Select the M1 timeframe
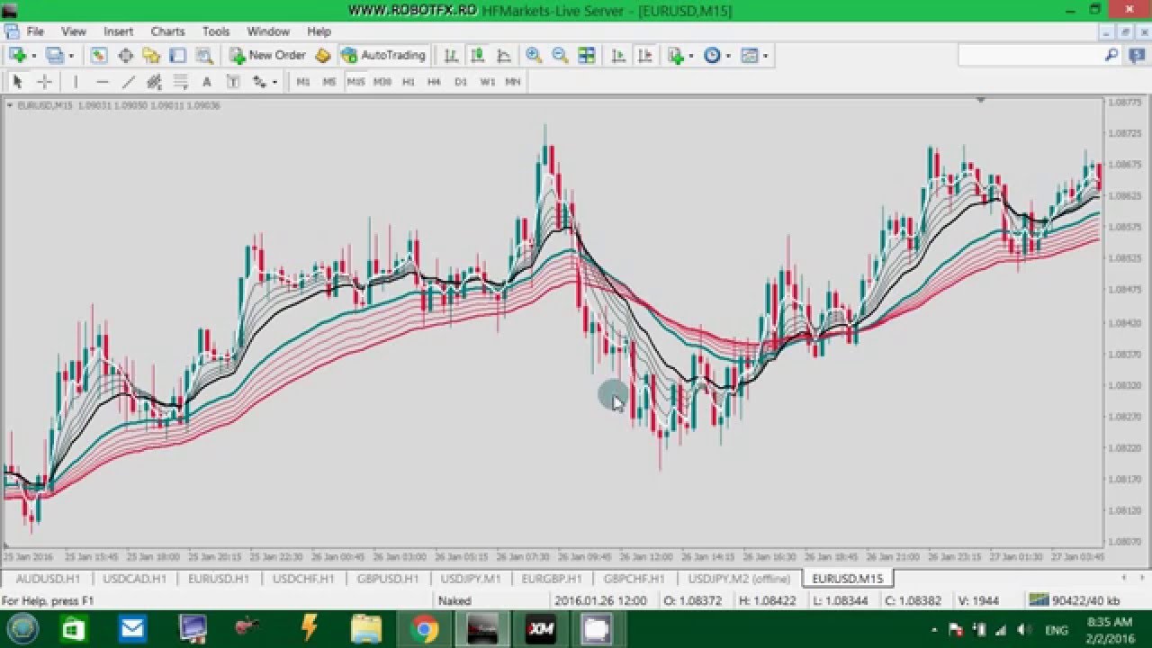 click(x=303, y=82)
